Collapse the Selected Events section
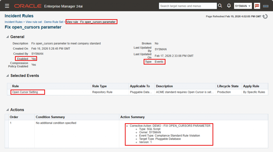Screen dimensions: 273x152 (7, 76)
